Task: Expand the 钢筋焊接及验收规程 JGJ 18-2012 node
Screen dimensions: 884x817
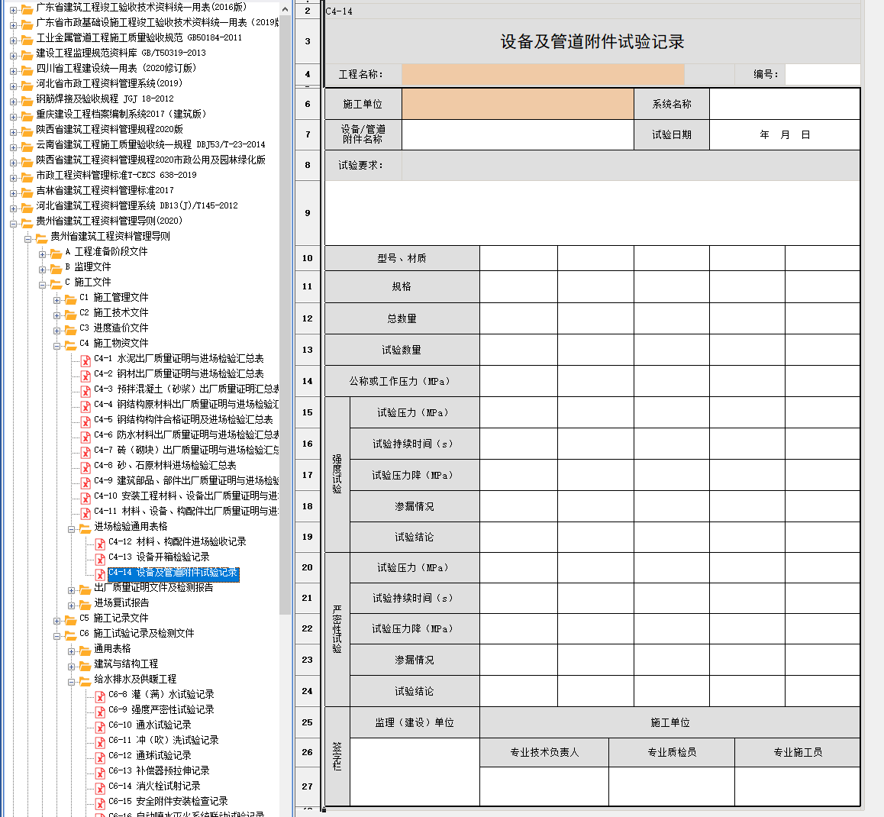Action: tap(13, 101)
